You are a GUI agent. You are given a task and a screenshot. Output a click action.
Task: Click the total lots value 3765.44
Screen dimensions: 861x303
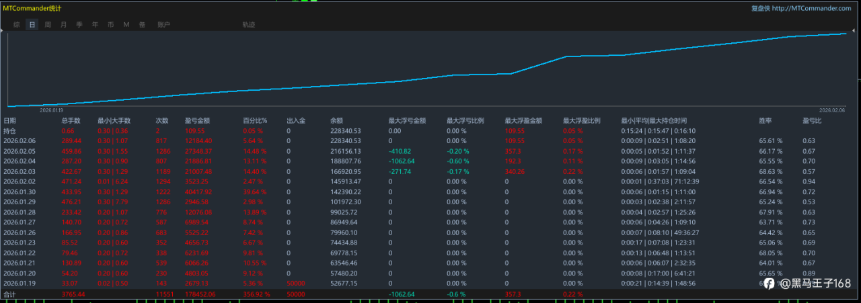(x=73, y=294)
